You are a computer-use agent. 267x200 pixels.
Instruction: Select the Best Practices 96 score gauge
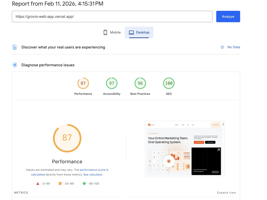[140, 83]
